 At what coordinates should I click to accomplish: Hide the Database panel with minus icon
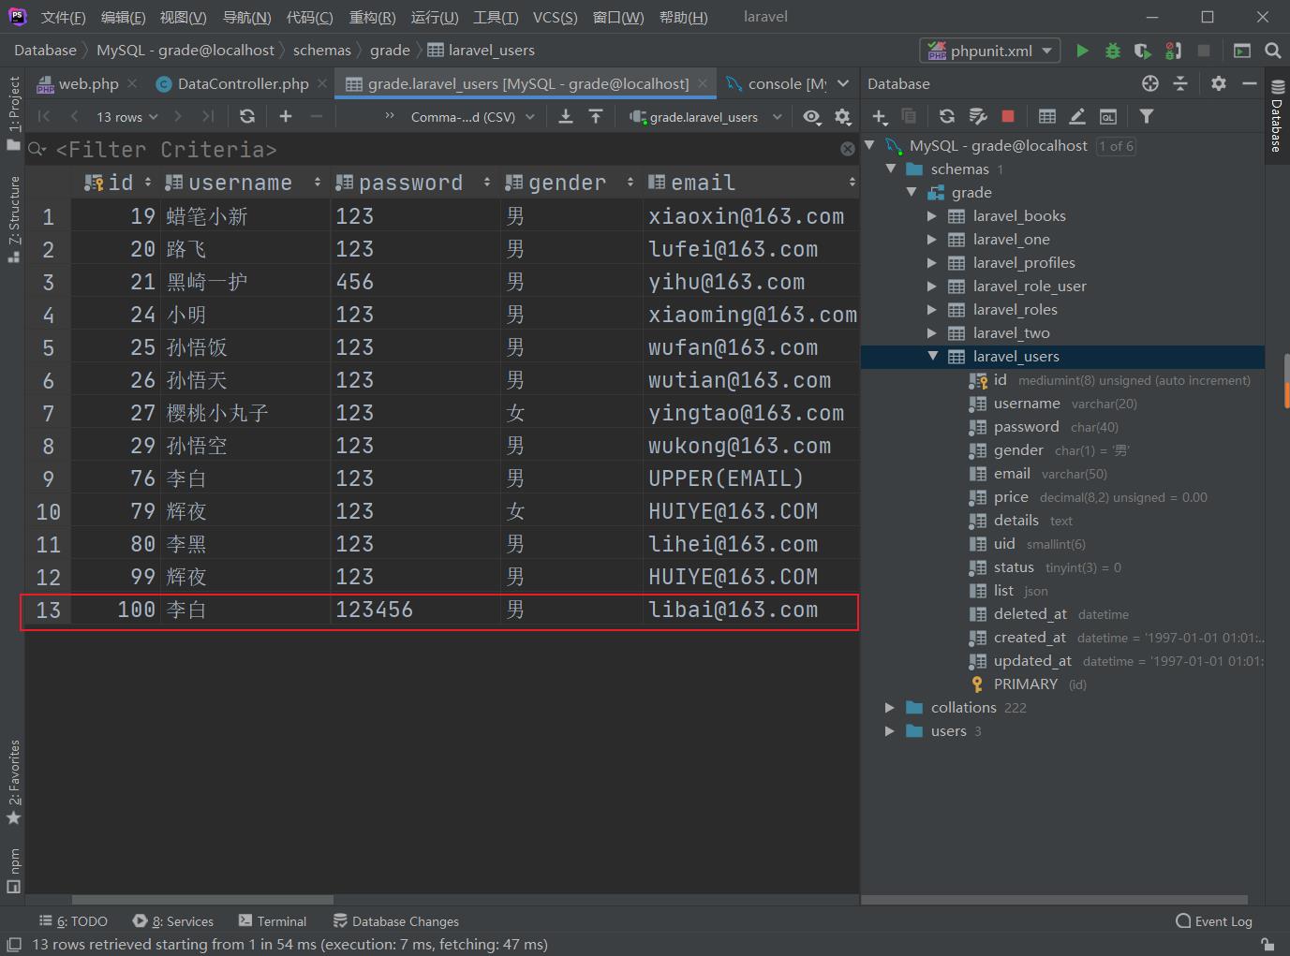(1250, 83)
